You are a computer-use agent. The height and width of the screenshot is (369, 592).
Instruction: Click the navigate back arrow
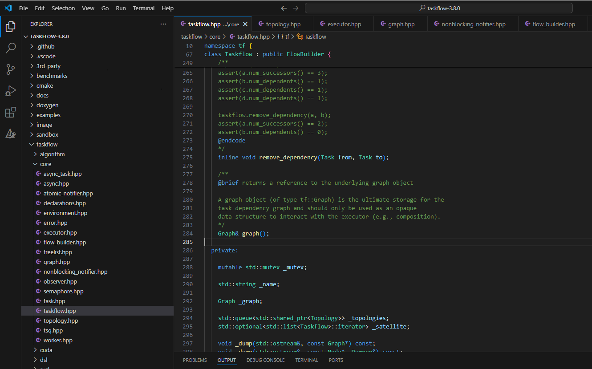[284, 8]
